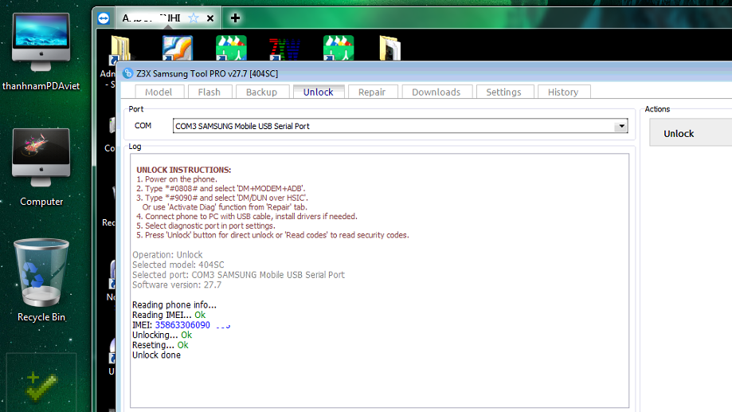The image size is (732, 412).
Task: Click the Z3X Samsung Tool title bar icon
Action: pos(127,73)
